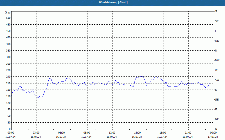Click the N compass label at 360 level
225x140 pixels.
click(216, 51)
